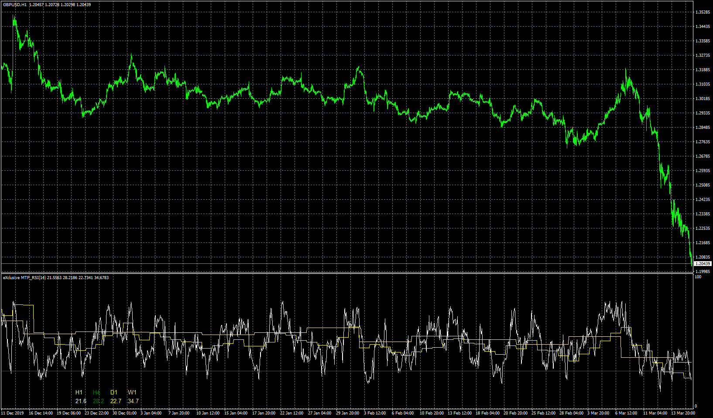713x418 pixels.
Task: Click time axis label 23 Dec 22:00
Action: click(96, 413)
